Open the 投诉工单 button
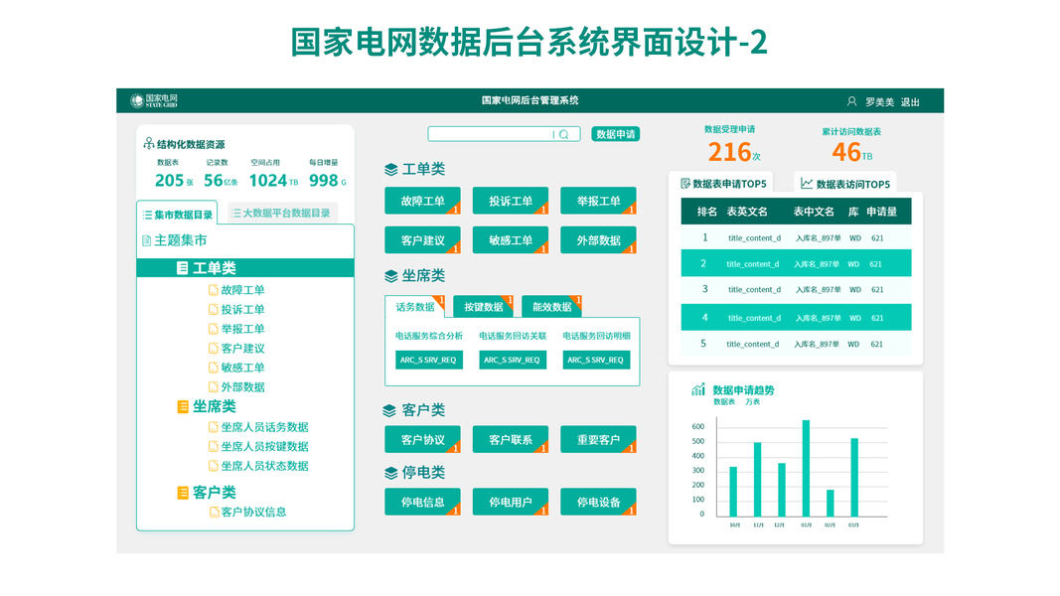The height and width of the screenshot is (596, 1060). click(511, 201)
